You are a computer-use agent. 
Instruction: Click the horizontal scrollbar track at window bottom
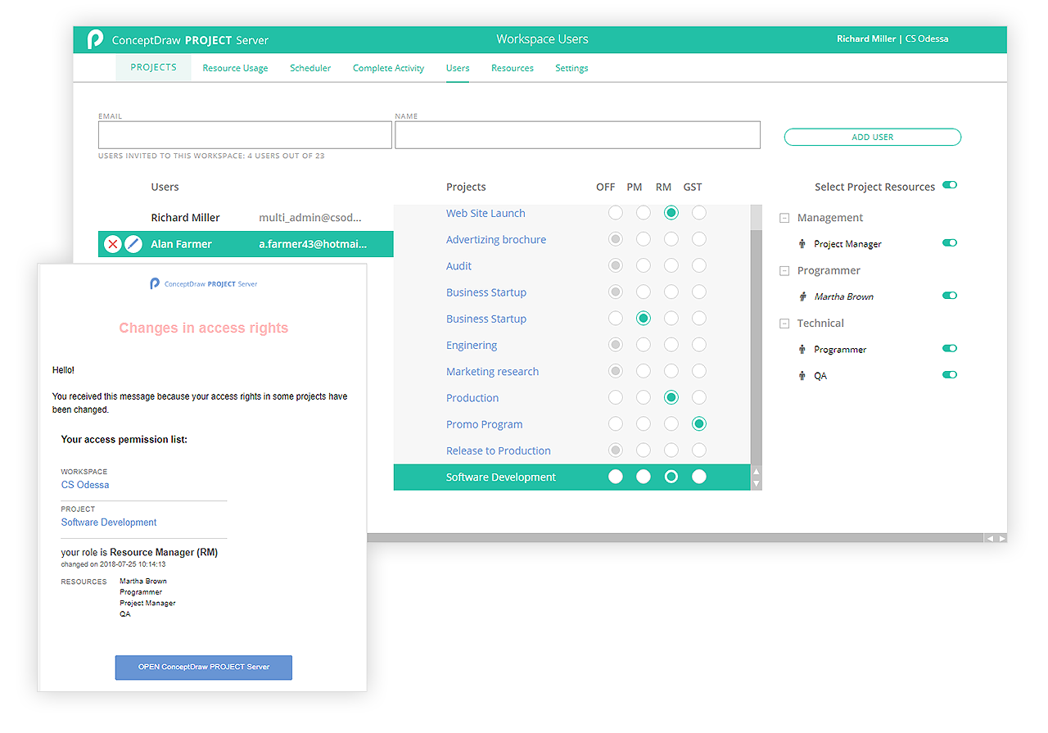[x=675, y=538]
